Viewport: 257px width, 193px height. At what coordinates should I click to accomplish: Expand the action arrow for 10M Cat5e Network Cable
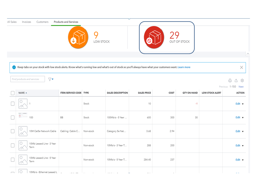[243, 131]
